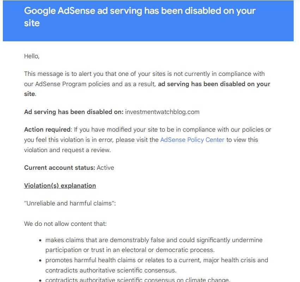This screenshot has width=300, height=282.
Task: Click the "Hello," greeting line
Action: click(32, 56)
